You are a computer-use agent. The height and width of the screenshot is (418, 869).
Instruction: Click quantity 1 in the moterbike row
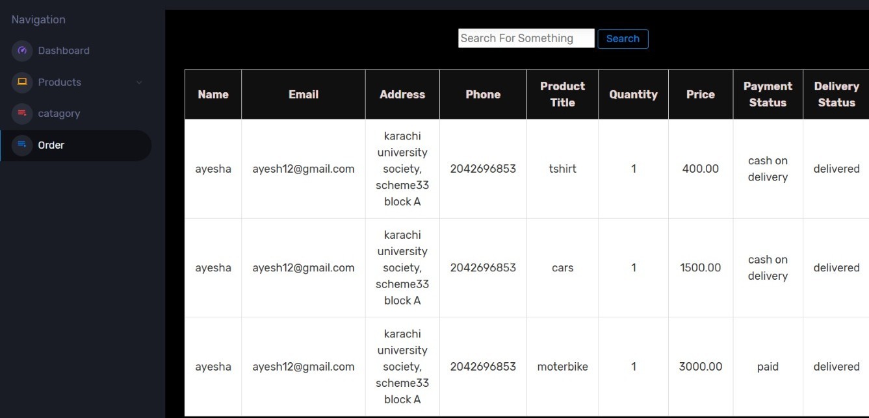coord(633,367)
